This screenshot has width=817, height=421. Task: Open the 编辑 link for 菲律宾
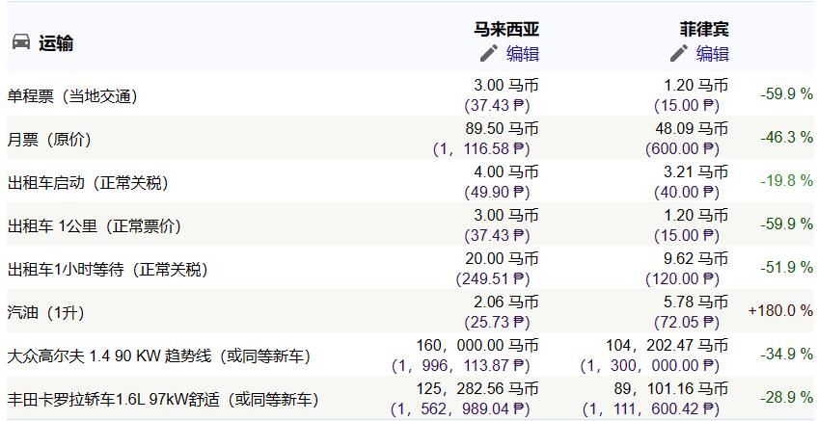click(713, 54)
